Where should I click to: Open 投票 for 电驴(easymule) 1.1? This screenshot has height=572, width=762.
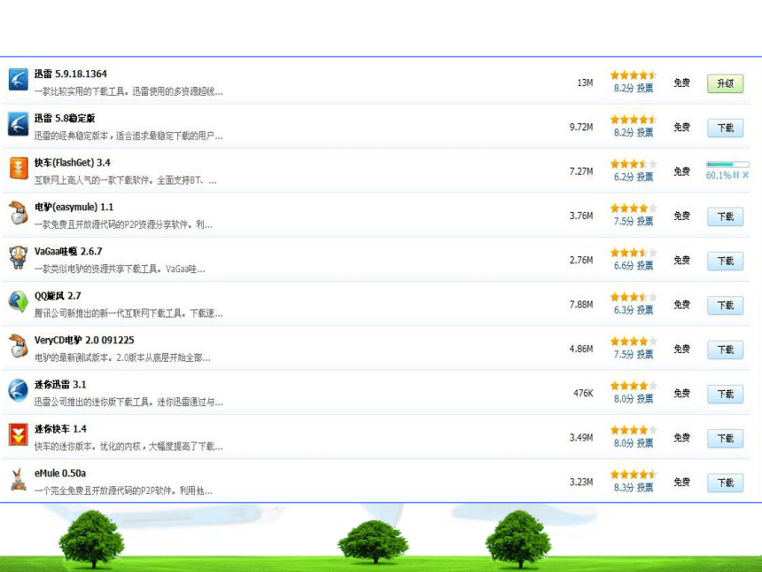pos(645,222)
